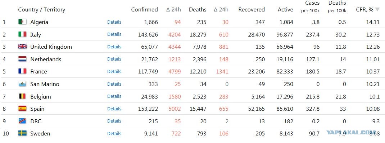This screenshot has height=143, width=385.
Task: Click the San Marino flag icon
Action: (x=22, y=84)
